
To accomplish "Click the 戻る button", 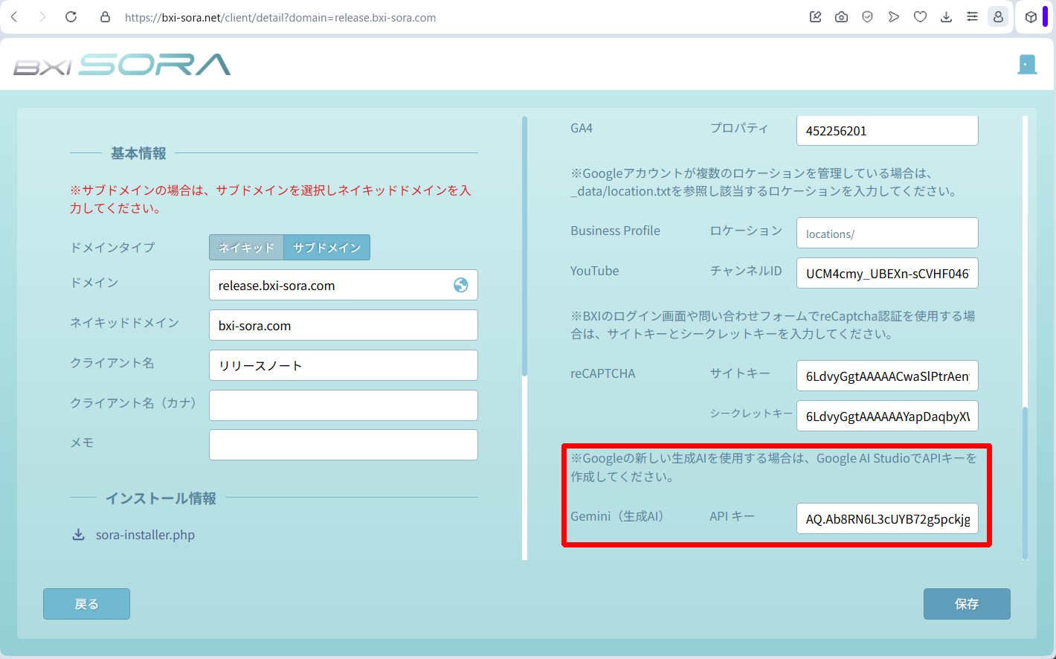I will coord(86,604).
